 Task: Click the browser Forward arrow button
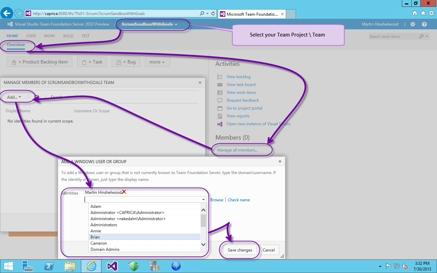click(19, 13)
